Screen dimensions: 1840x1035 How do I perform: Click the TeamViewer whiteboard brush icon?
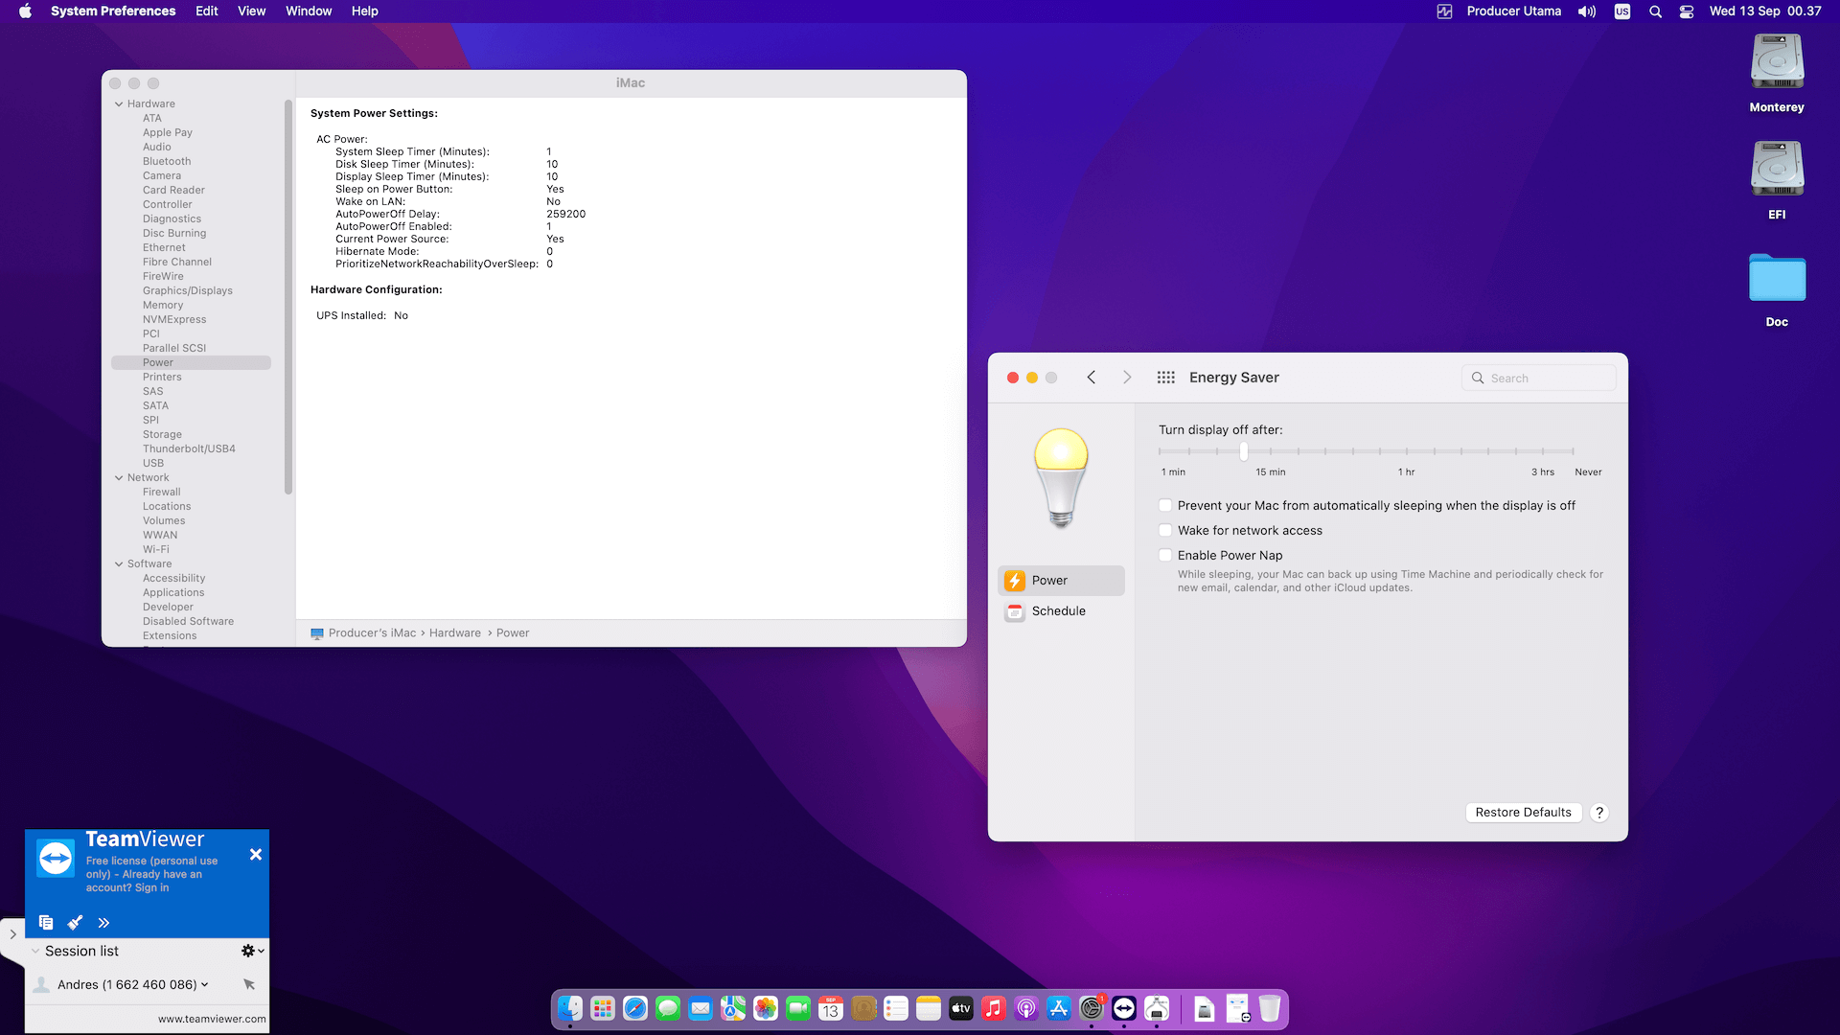click(x=75, y=922)
